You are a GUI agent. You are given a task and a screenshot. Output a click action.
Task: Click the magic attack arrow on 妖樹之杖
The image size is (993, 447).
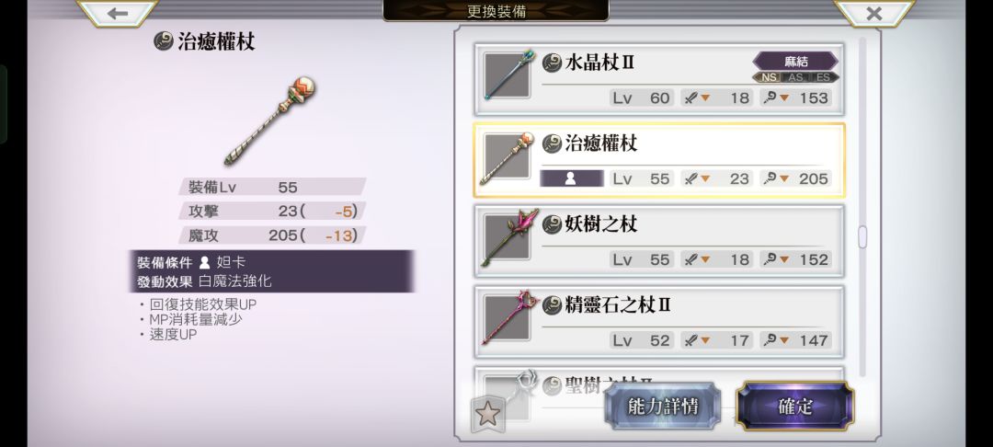coord(784,259)
